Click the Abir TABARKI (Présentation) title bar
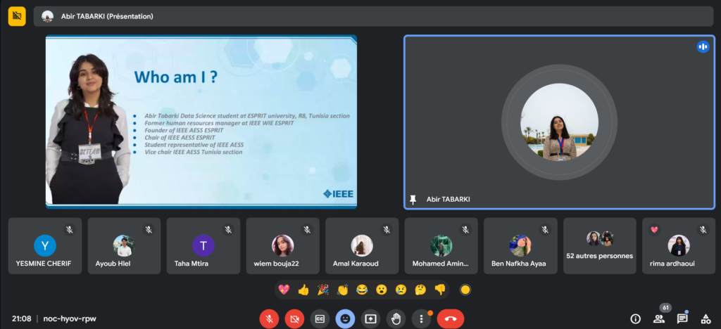721x329 pixels. 373,16
